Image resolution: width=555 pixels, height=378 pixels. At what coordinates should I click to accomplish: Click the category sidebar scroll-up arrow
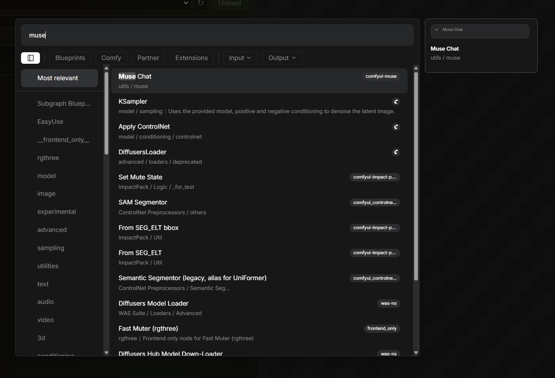(106, 68)
